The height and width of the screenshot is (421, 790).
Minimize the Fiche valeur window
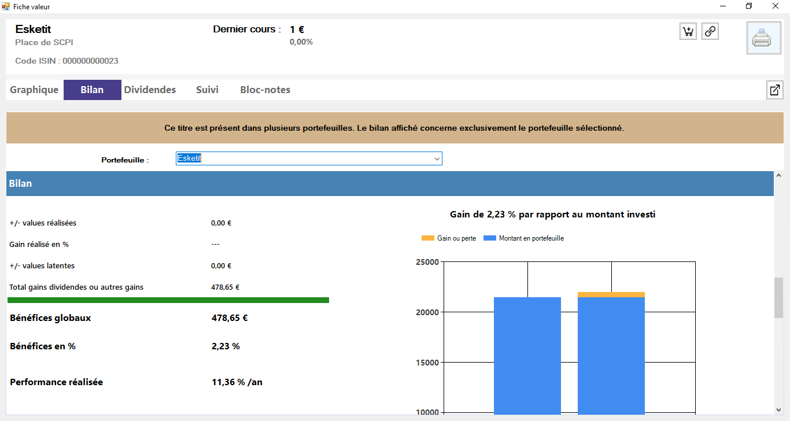[x=723, y=6]
